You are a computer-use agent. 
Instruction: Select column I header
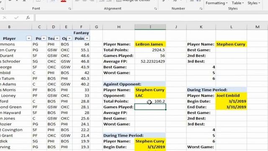pos(150,27)
